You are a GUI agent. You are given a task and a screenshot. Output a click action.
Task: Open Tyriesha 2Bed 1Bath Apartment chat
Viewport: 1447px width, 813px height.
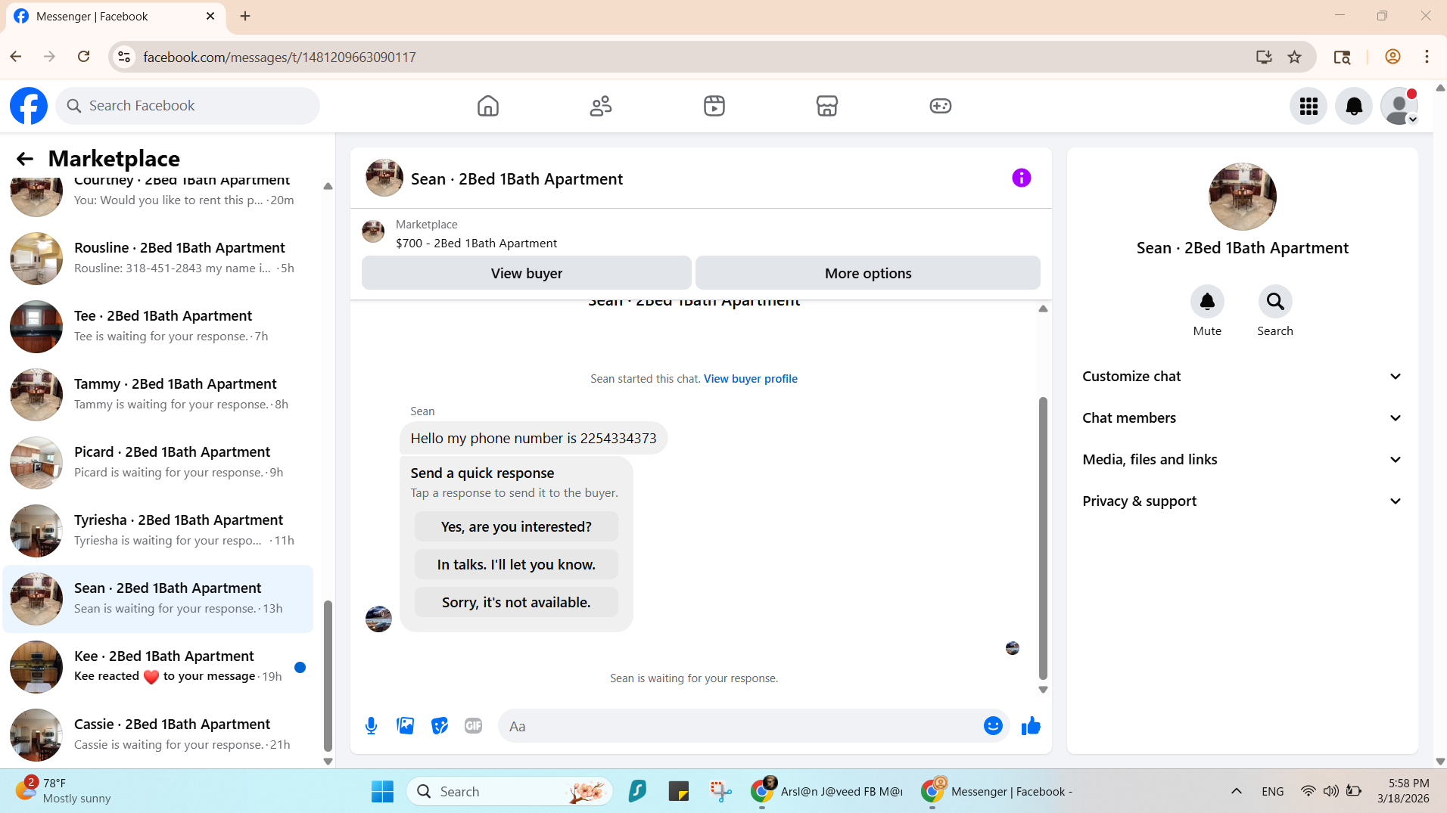pos(157,530)
